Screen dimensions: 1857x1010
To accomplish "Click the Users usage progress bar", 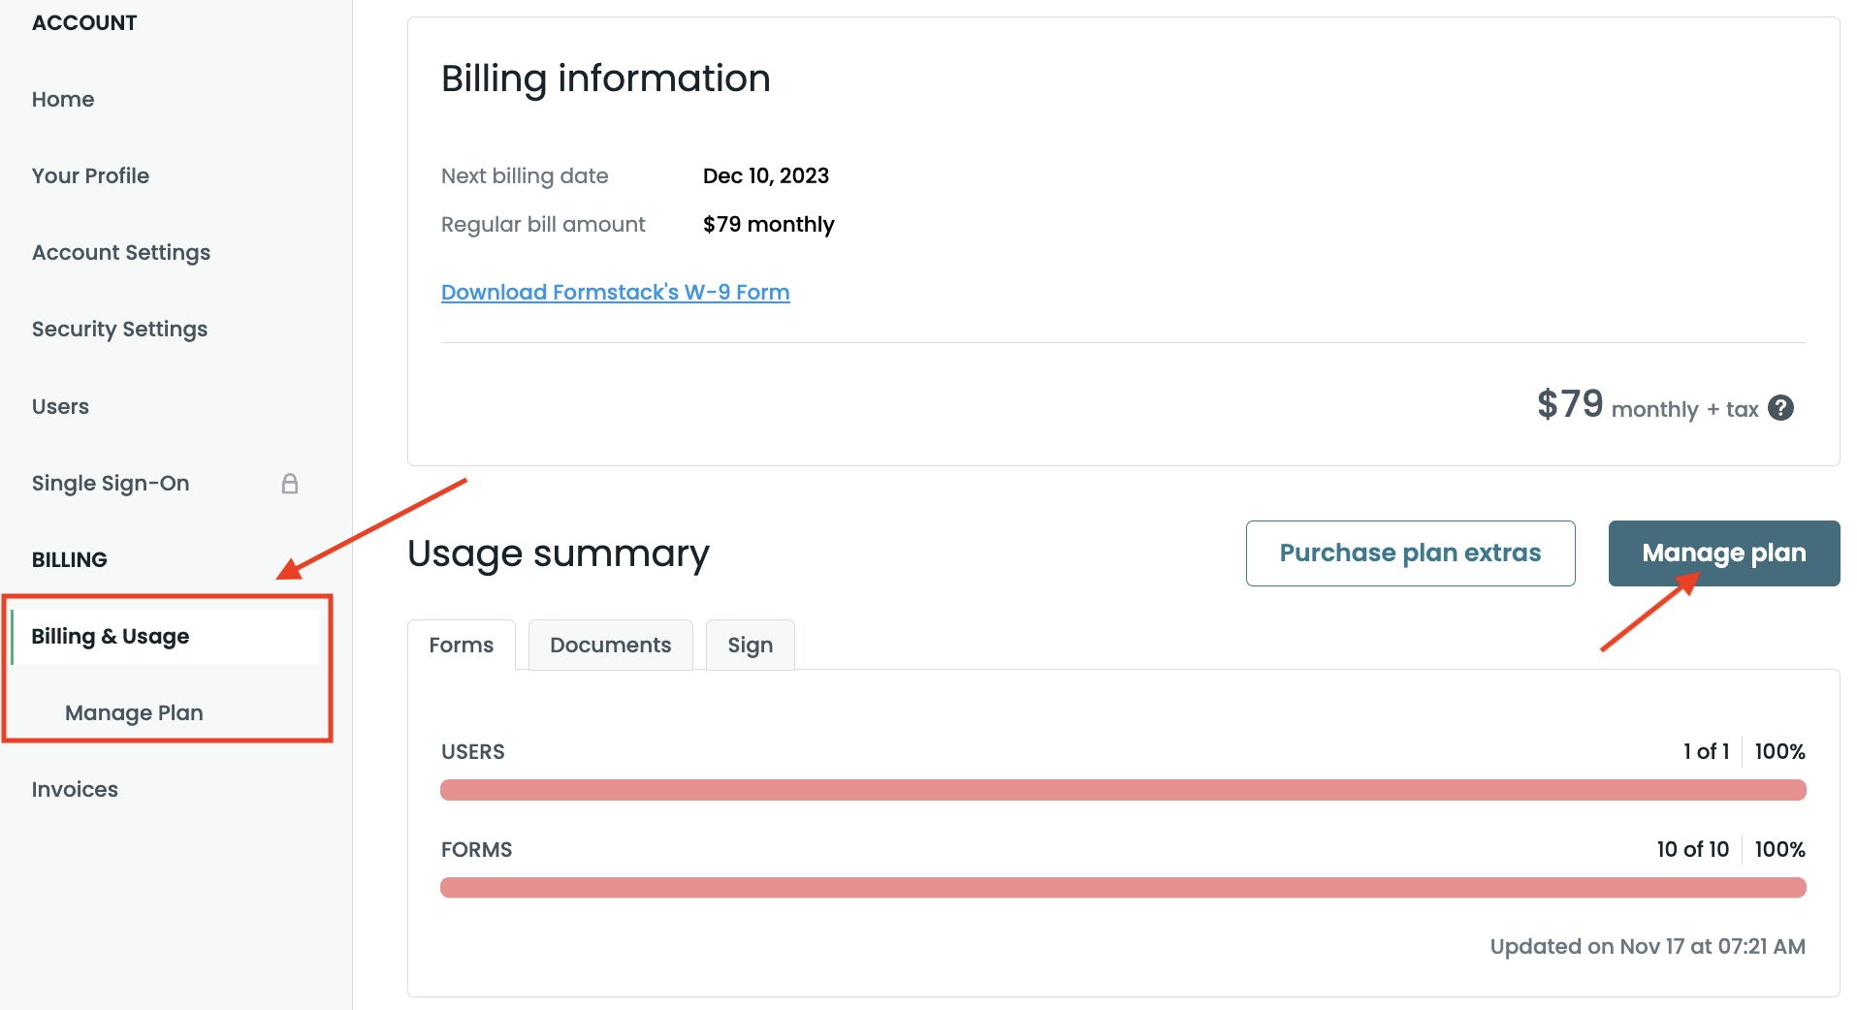I will coord(1122,790).
